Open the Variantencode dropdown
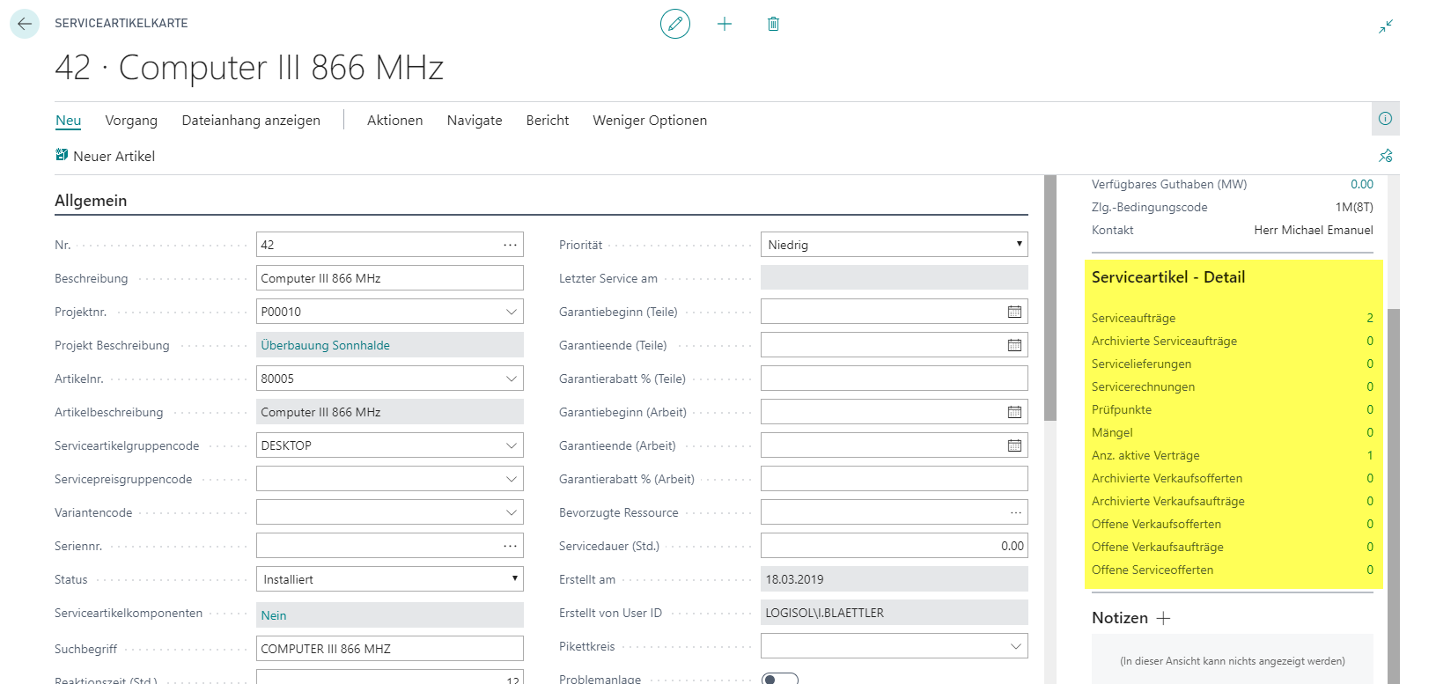This screenshot has height=684, width=1436. [x=511, y=512]
